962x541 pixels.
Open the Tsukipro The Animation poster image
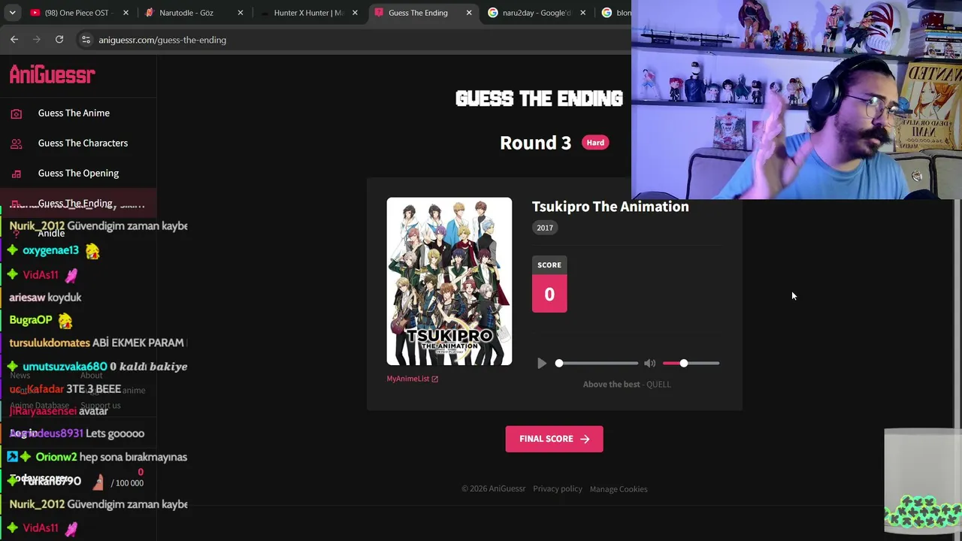pyautogui.click(x=449, y=282)
